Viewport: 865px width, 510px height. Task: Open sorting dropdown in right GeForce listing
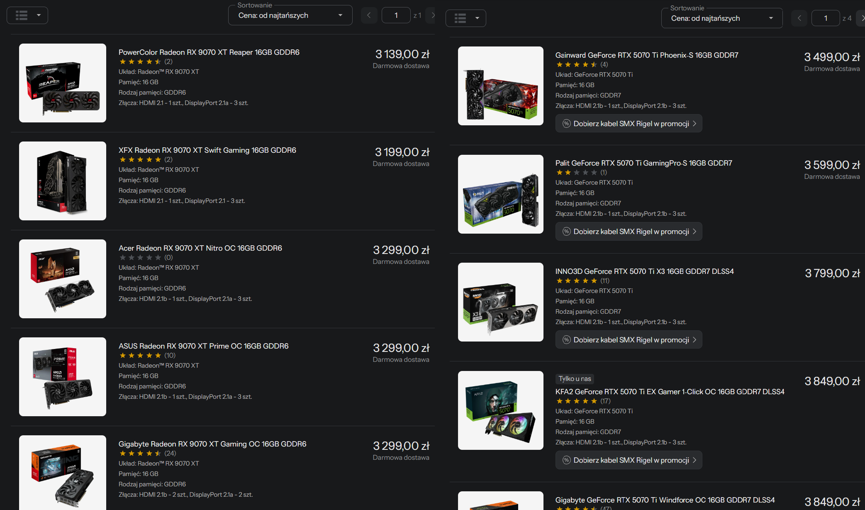722,18
